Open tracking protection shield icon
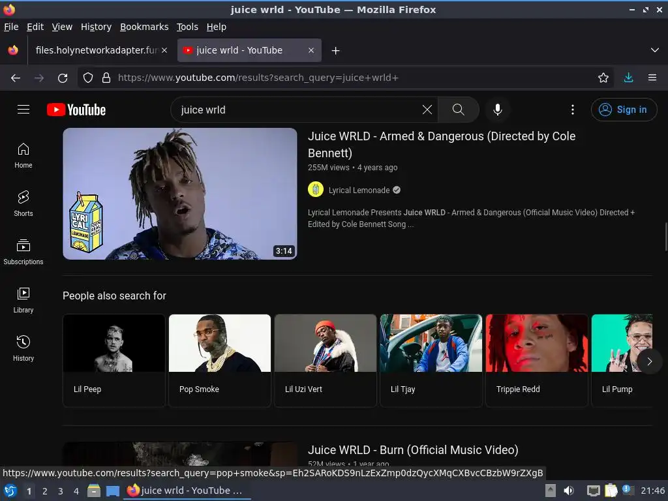Screen dimensions: 668x501 point(88,78)
